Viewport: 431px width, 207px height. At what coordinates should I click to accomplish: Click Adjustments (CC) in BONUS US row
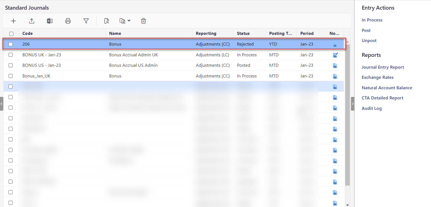tap(213, 65)
